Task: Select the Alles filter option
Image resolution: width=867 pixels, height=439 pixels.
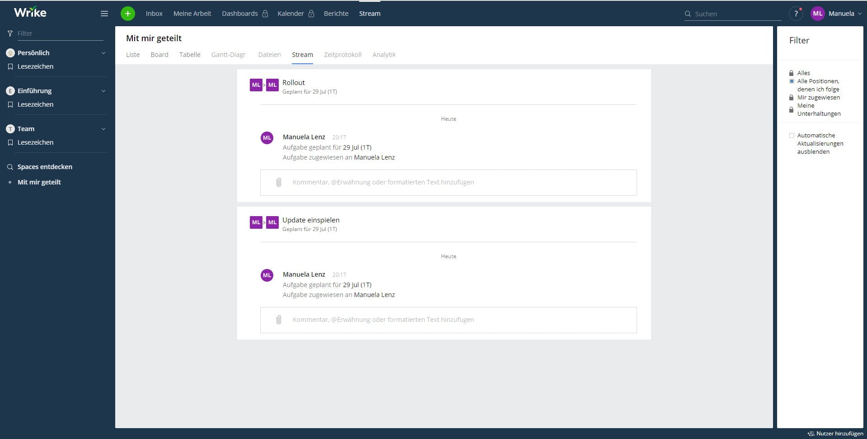Action: click(803, 73)
